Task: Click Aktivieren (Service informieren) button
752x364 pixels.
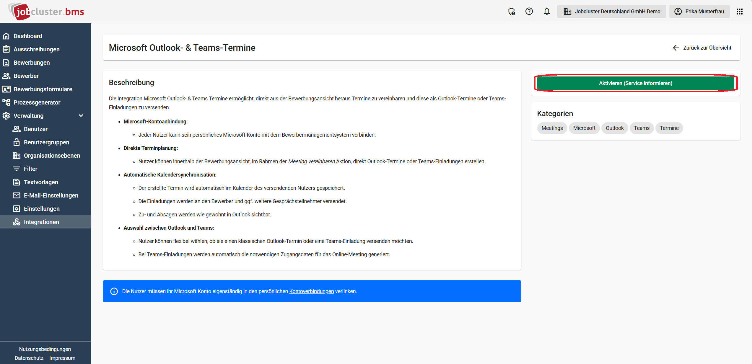Action: (x=636, y=83)
